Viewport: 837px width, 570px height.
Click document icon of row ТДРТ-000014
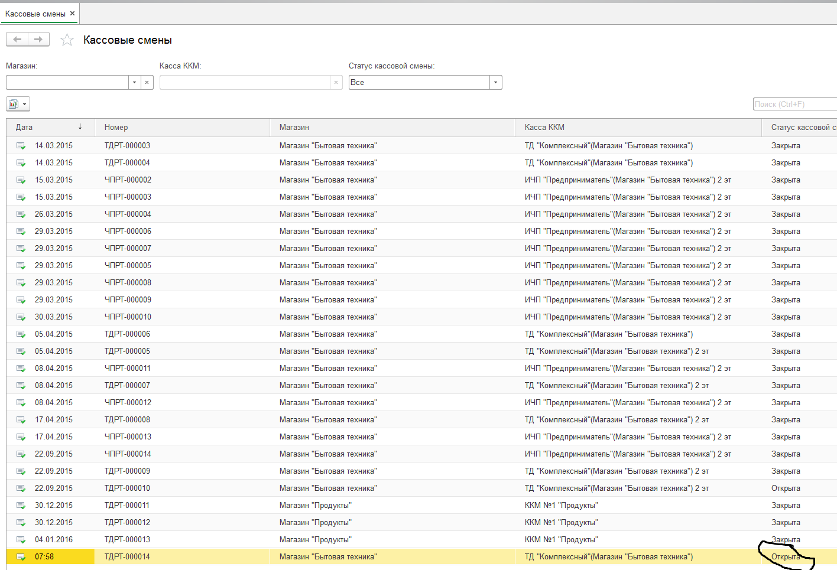pos(21,557)
